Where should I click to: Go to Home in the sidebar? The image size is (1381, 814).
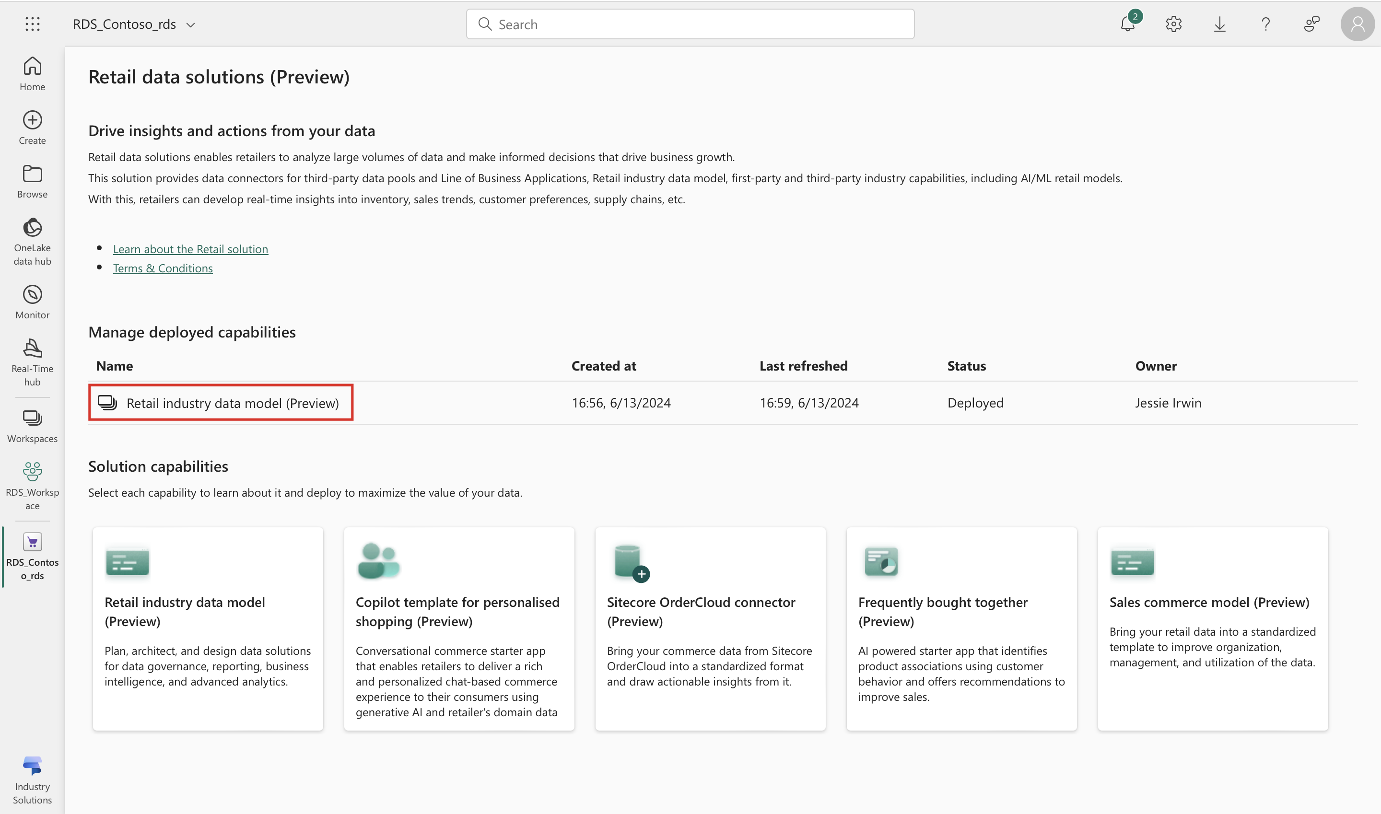click(33, 73)
